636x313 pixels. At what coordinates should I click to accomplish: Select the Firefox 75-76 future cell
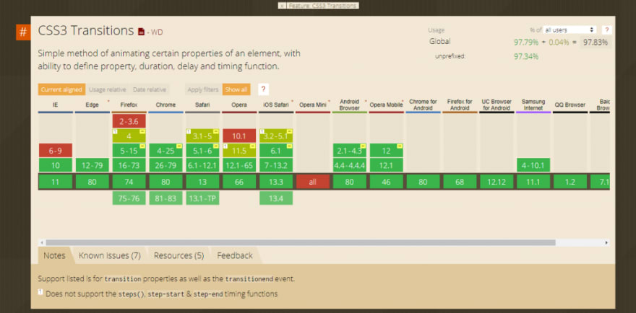[x=129, y=198]
